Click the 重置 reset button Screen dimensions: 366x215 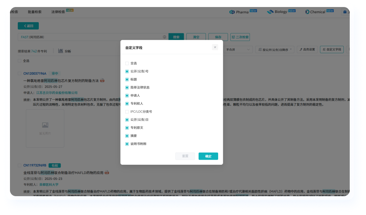pos(185,156)
